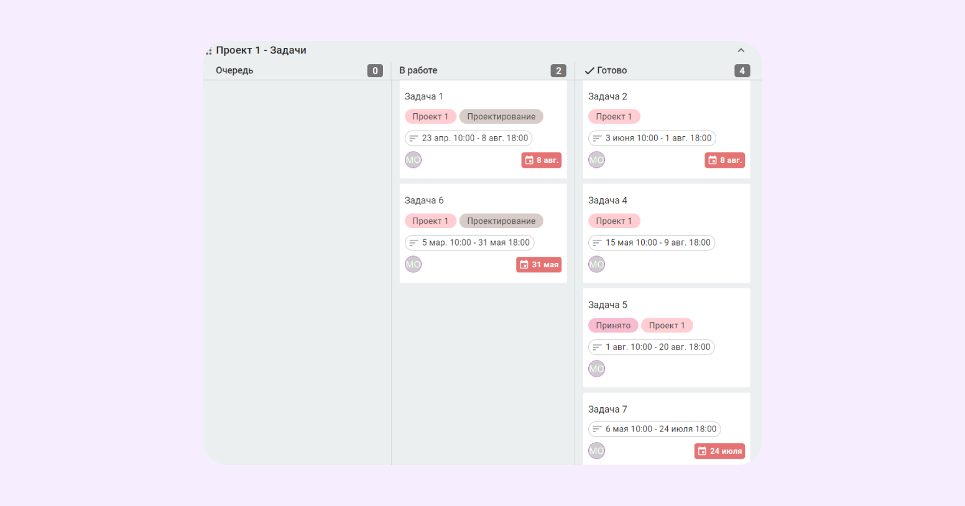Viewport: 965px width, 506px height.
Task: Click the date range 3 июня 10:00 - 1 авг. 18:00
Action: [x=652, y=138]
